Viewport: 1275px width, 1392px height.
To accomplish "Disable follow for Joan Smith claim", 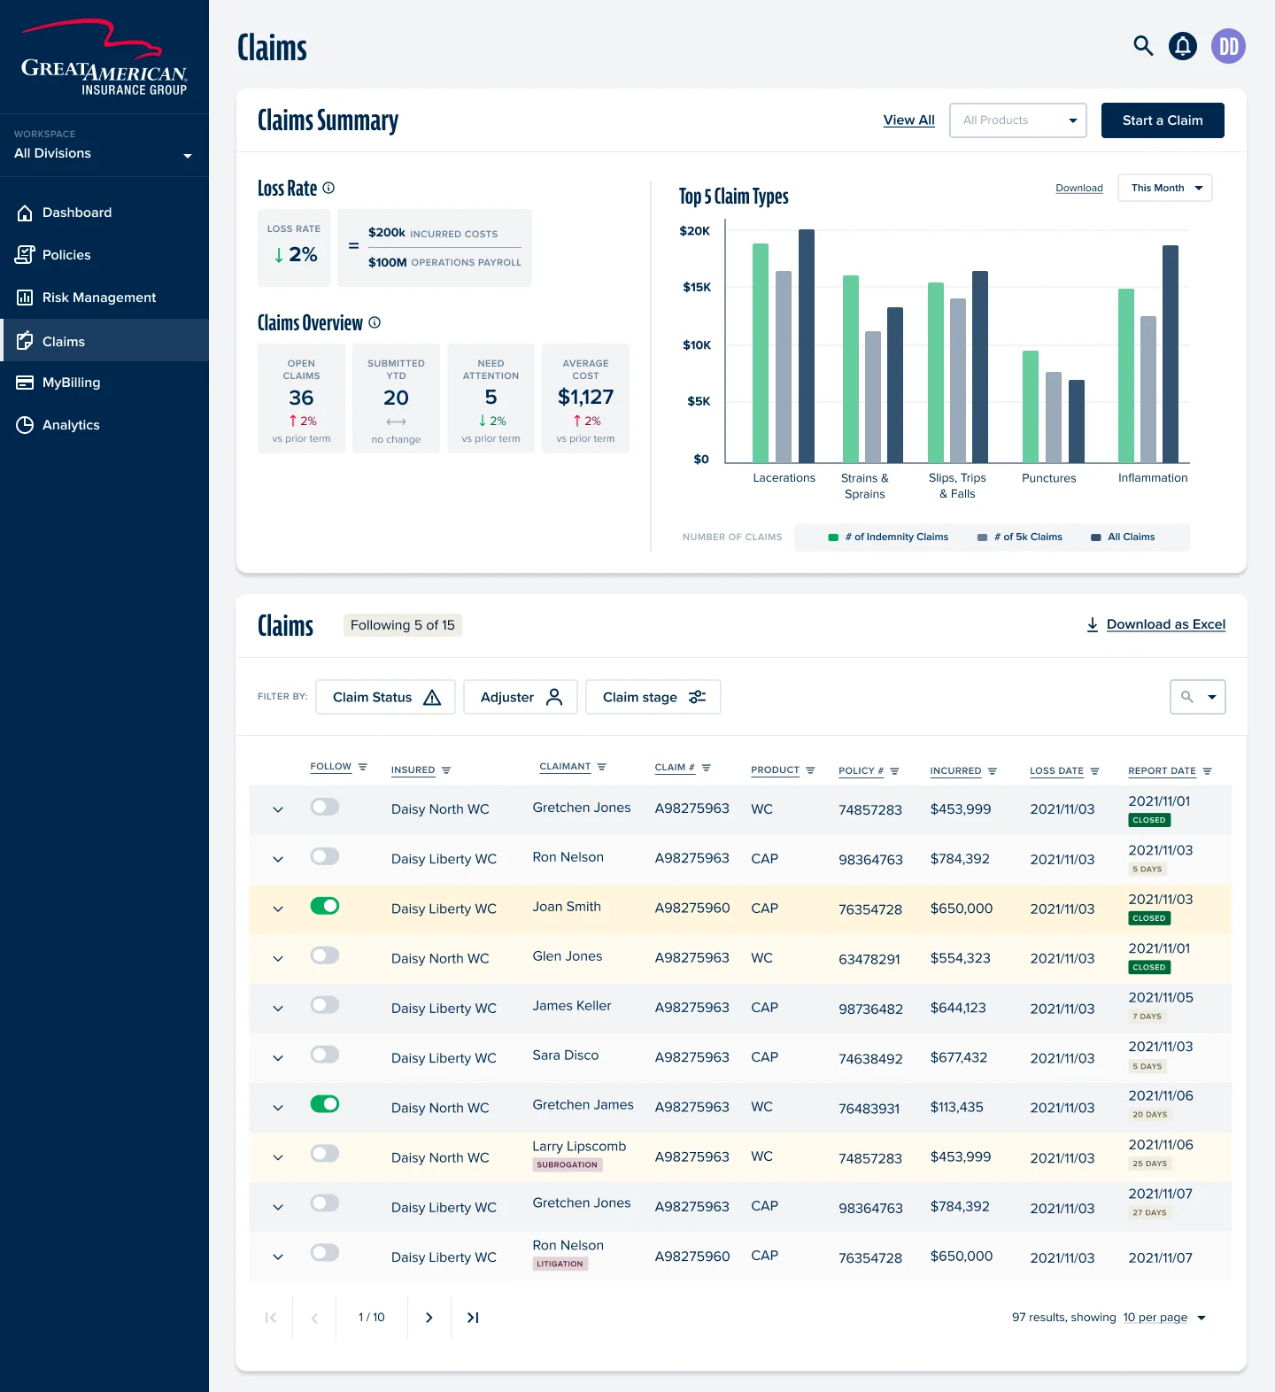I will click(325, 906).
